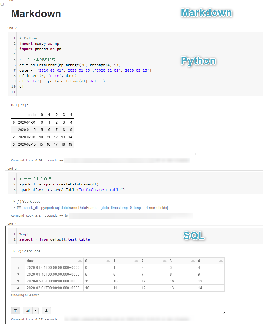Switch to table view icon

point(16,310)
